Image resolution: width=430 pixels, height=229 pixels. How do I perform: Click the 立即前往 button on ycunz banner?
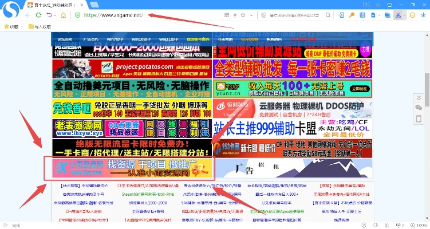pyautogui.click(x=360, y=89)
